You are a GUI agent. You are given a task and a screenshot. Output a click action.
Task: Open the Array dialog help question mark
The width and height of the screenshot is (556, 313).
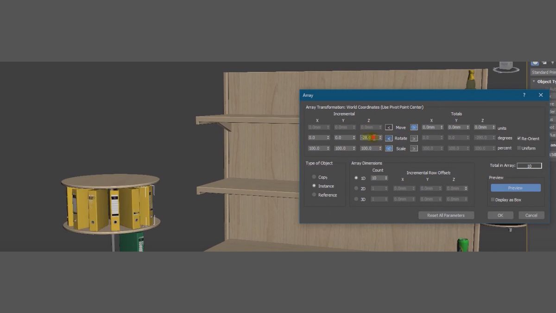point(524,95)
